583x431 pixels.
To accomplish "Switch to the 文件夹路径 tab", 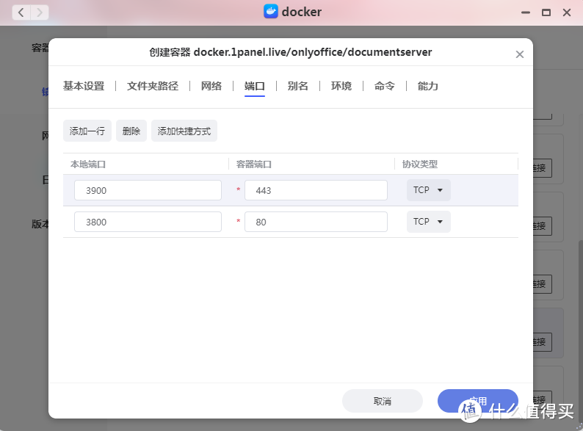I will click(x=153, y=86).
